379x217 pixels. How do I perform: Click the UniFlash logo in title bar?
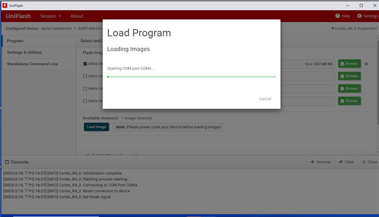(x=5, y=5)
